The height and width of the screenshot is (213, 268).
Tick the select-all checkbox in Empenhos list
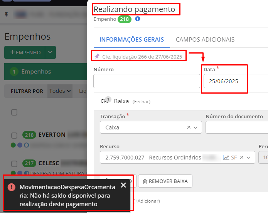(x=14, y=112)
